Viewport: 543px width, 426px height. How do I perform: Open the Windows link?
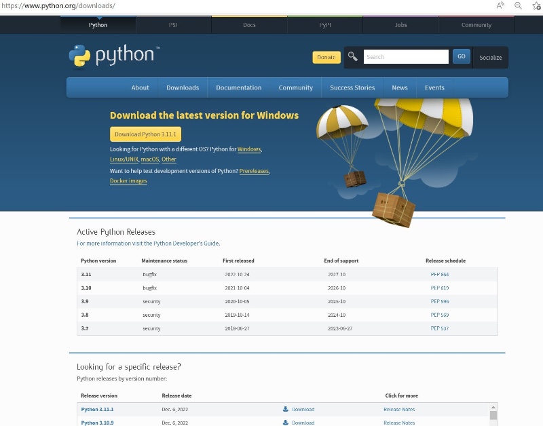(249, 149)
